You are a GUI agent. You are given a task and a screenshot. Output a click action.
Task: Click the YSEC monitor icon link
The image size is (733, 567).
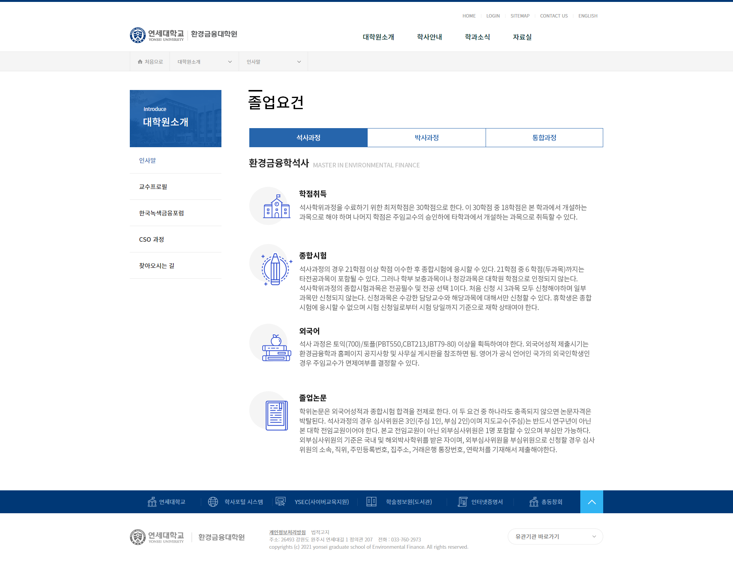coord(281,502)
